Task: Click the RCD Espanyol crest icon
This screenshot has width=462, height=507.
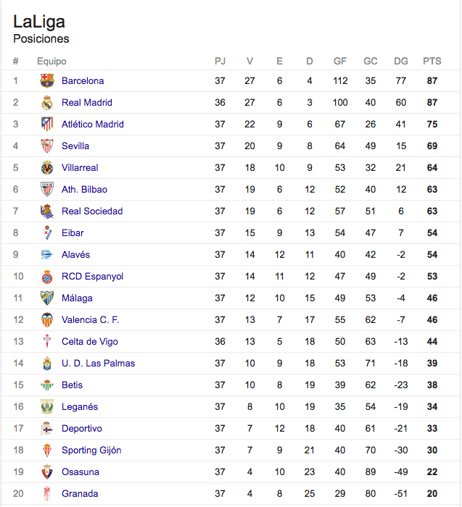Action: point(47,277)
